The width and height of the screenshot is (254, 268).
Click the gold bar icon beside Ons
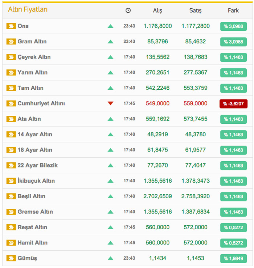coord(11,26)
